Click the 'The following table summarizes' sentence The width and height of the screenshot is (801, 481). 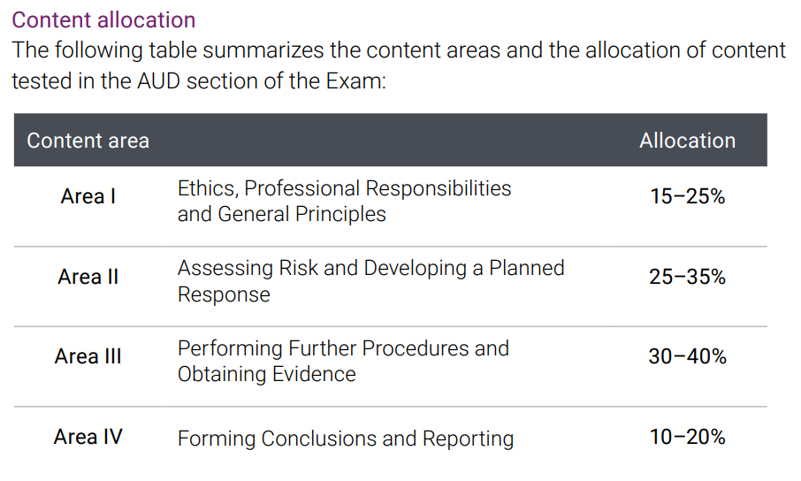(x=399, y=50)
